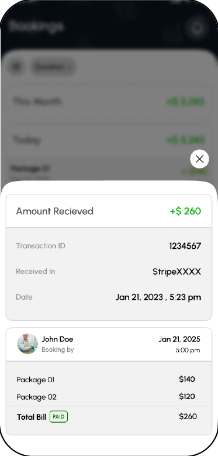Select the Jan 21, 2025 booking date
This screenshot has width=218, height=456.
click(x=179, y=339)
